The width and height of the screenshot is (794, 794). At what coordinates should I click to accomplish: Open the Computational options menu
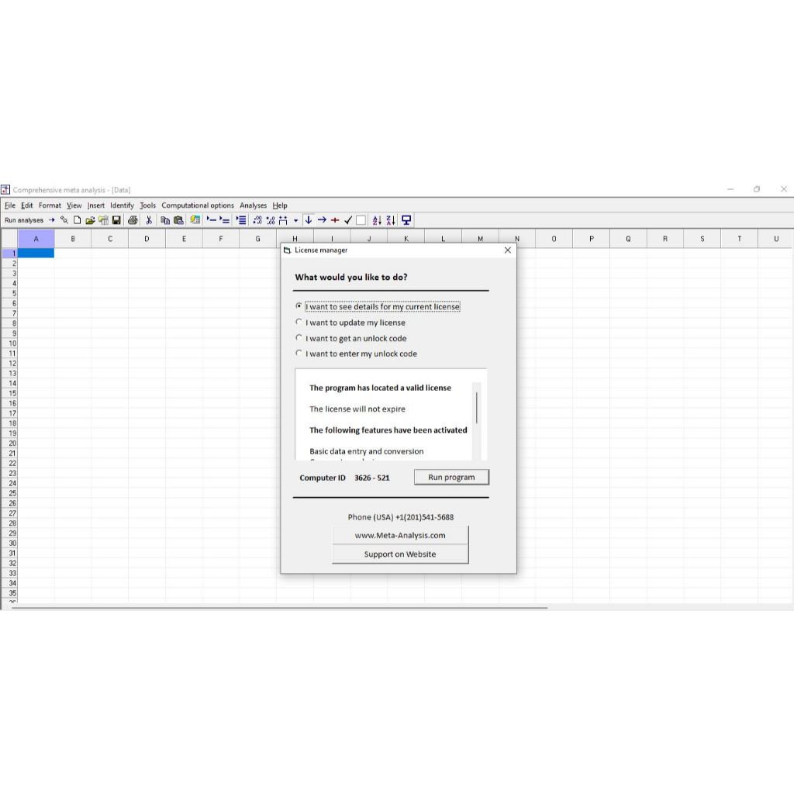(x=198, y=205)
